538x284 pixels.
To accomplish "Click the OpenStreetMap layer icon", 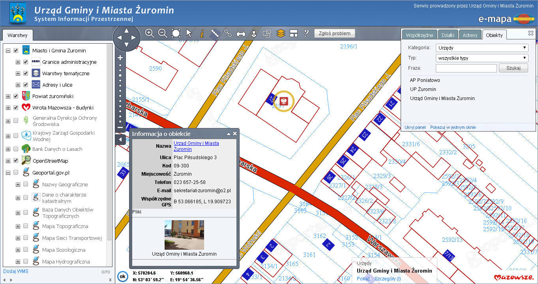I will pos(26,160).
